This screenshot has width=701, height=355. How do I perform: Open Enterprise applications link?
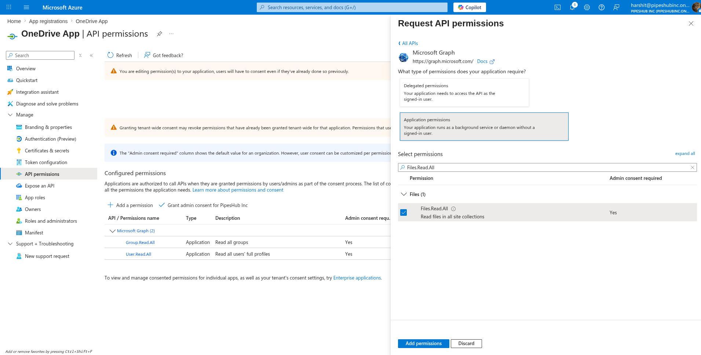(357, 278)
